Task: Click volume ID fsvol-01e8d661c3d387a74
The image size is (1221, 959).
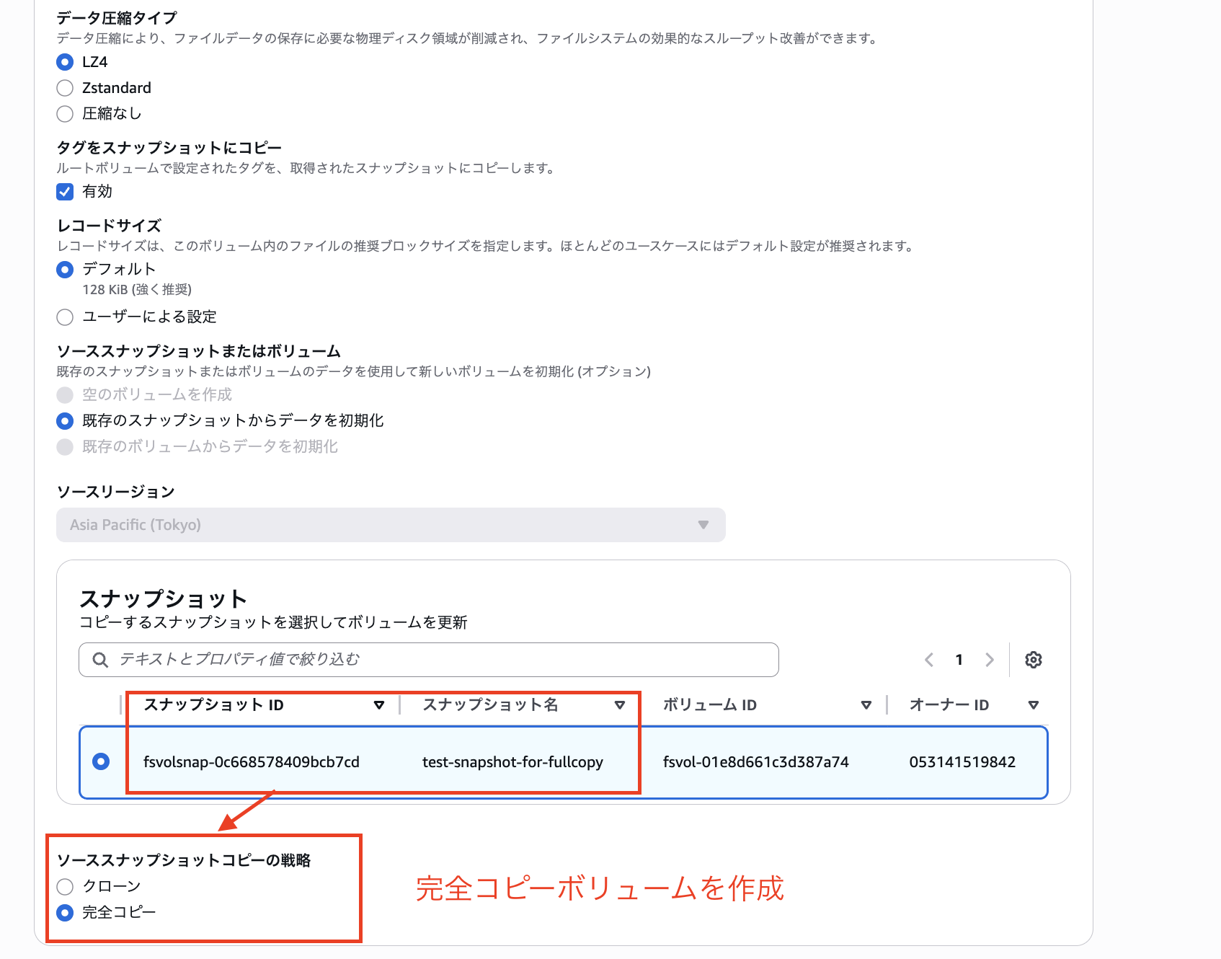Action: tap(756, 762)
